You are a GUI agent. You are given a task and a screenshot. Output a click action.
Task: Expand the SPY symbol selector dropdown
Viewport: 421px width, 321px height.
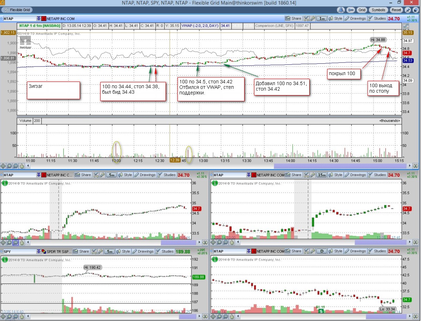pos(38,251)
